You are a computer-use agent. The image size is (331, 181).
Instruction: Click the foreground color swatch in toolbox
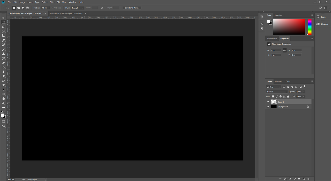click(x=2, y=115)
